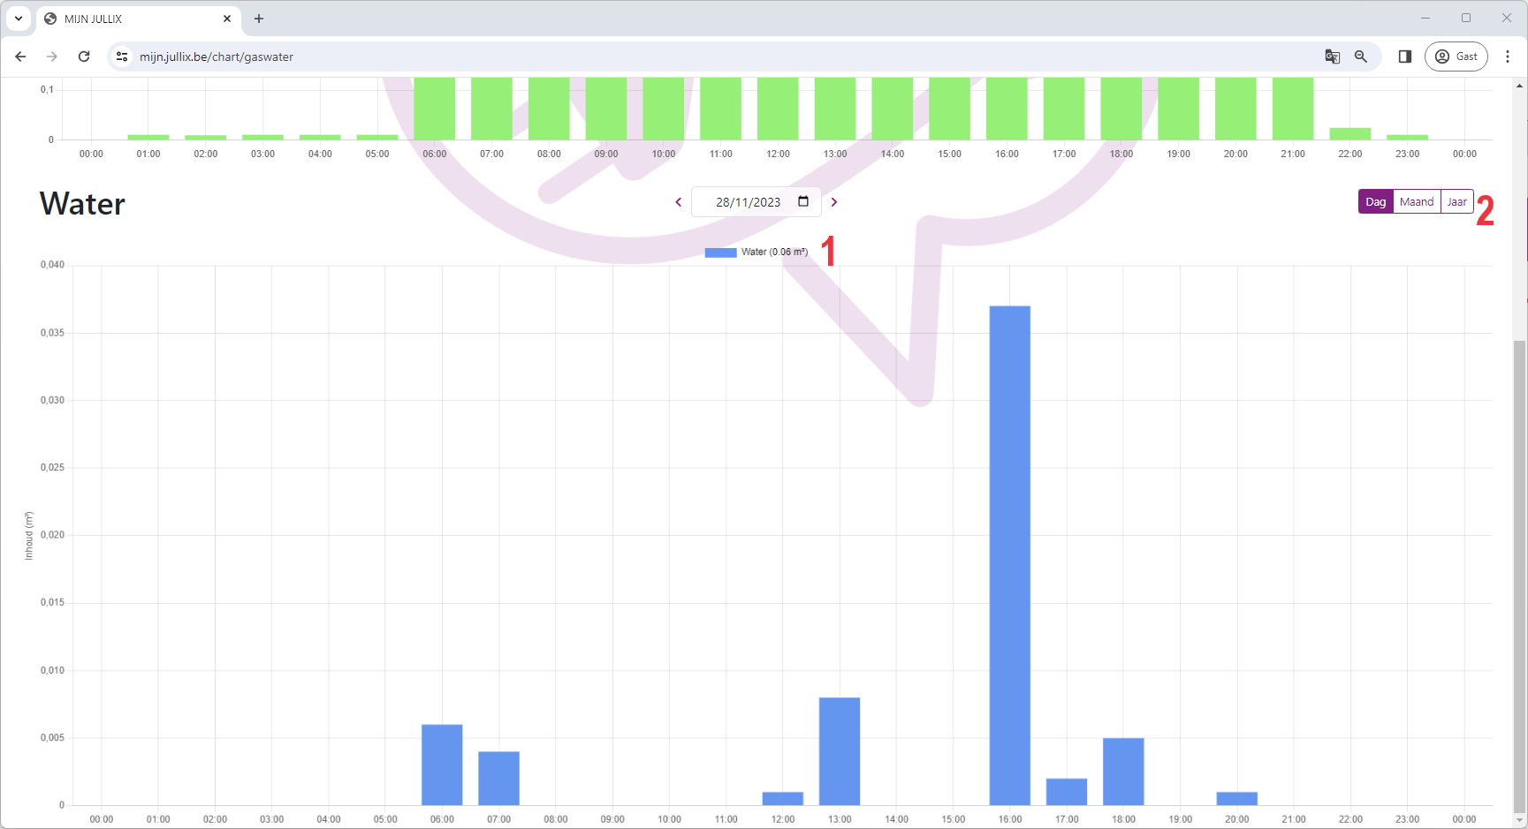Click the Inhoud (m³) axis label
1528x829 pixels.
29,535
